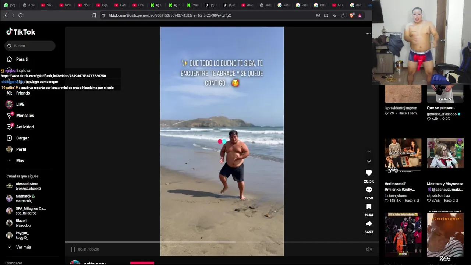Open the Actividad notifications
The height and width of the screenshot is (265, 471).
tap(25, 127)
